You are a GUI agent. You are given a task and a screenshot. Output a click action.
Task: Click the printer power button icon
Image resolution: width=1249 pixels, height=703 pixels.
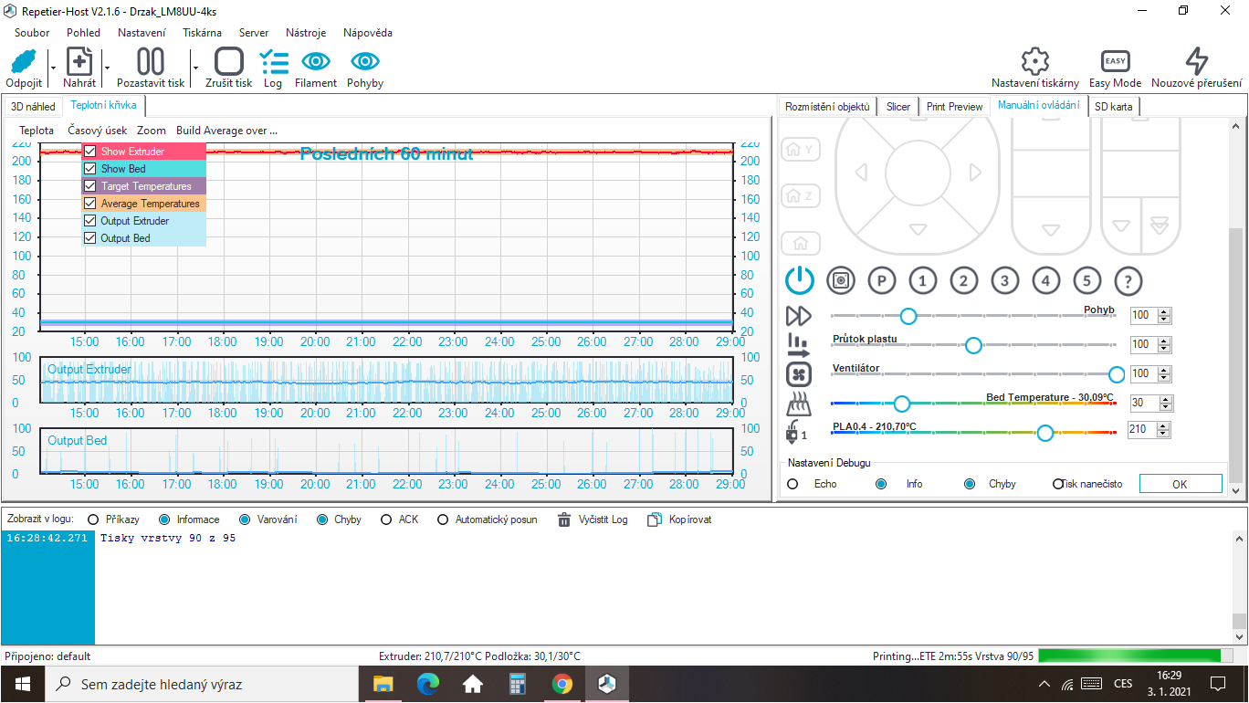pos(800,280)
